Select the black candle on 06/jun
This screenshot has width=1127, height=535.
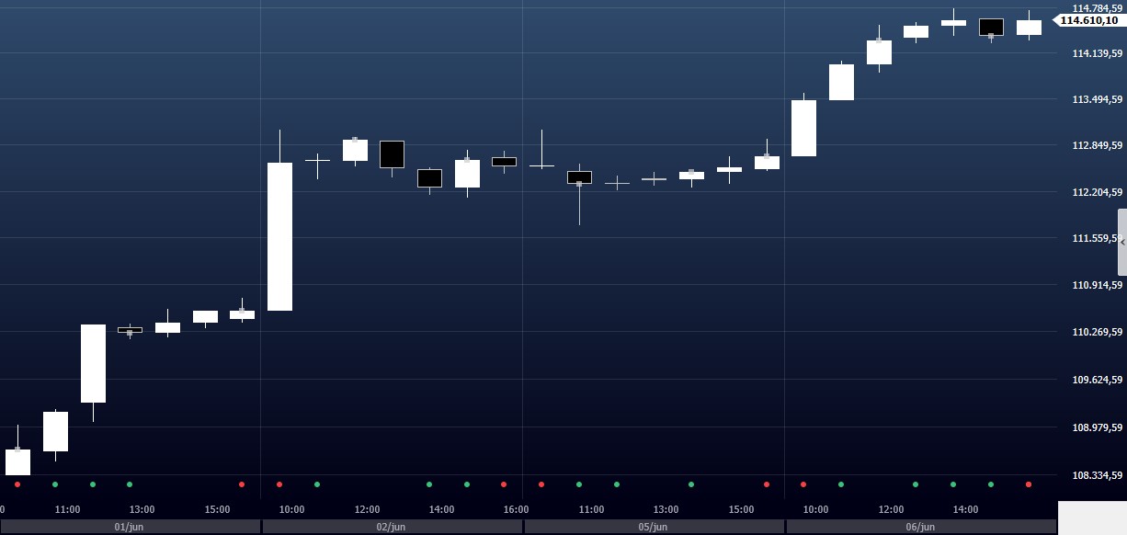[991, 27]
